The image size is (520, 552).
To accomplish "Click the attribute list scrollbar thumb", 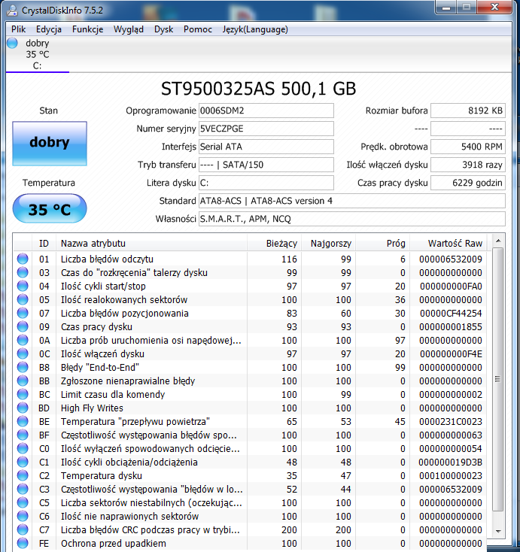I will point(498,379).
